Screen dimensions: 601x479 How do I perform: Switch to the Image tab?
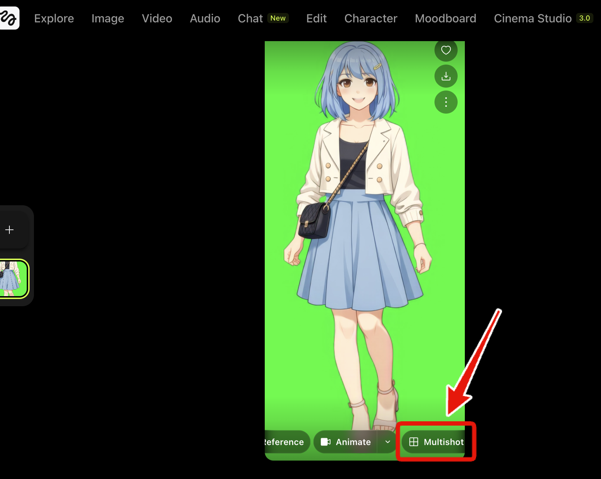[108, 18]
